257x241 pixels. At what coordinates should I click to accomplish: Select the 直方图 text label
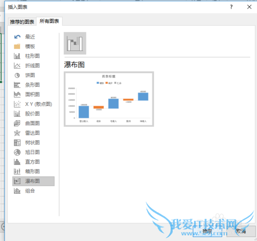pyautogui.click(x=32, y=162)
